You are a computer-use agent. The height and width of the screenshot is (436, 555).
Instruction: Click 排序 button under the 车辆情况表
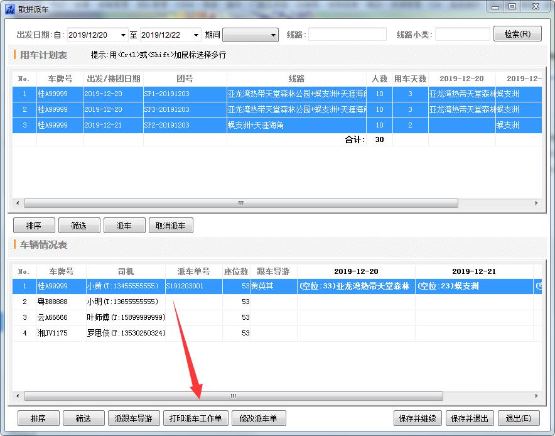click(x=38, y=418)
